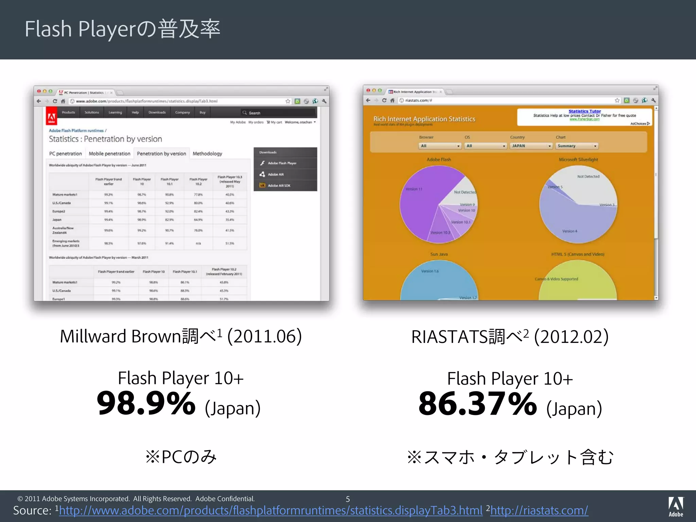The height and width of the screenshot is (522, 696).
Task: Click the back arrow in the adobe.com browser window
Action: [39, 101]
